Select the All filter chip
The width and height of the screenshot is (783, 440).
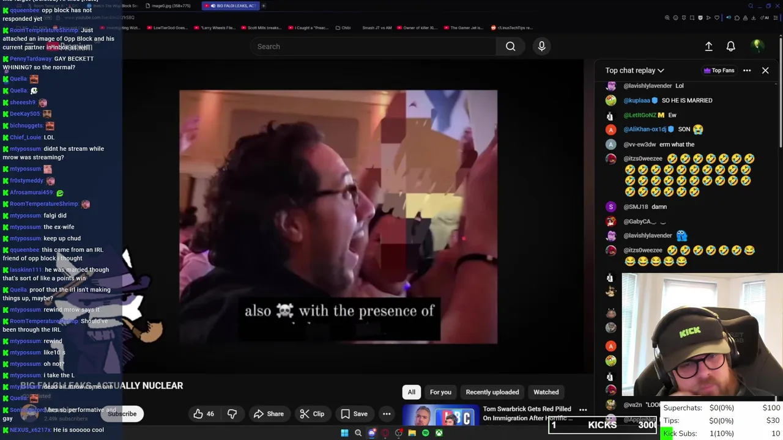tap(412, 392)
